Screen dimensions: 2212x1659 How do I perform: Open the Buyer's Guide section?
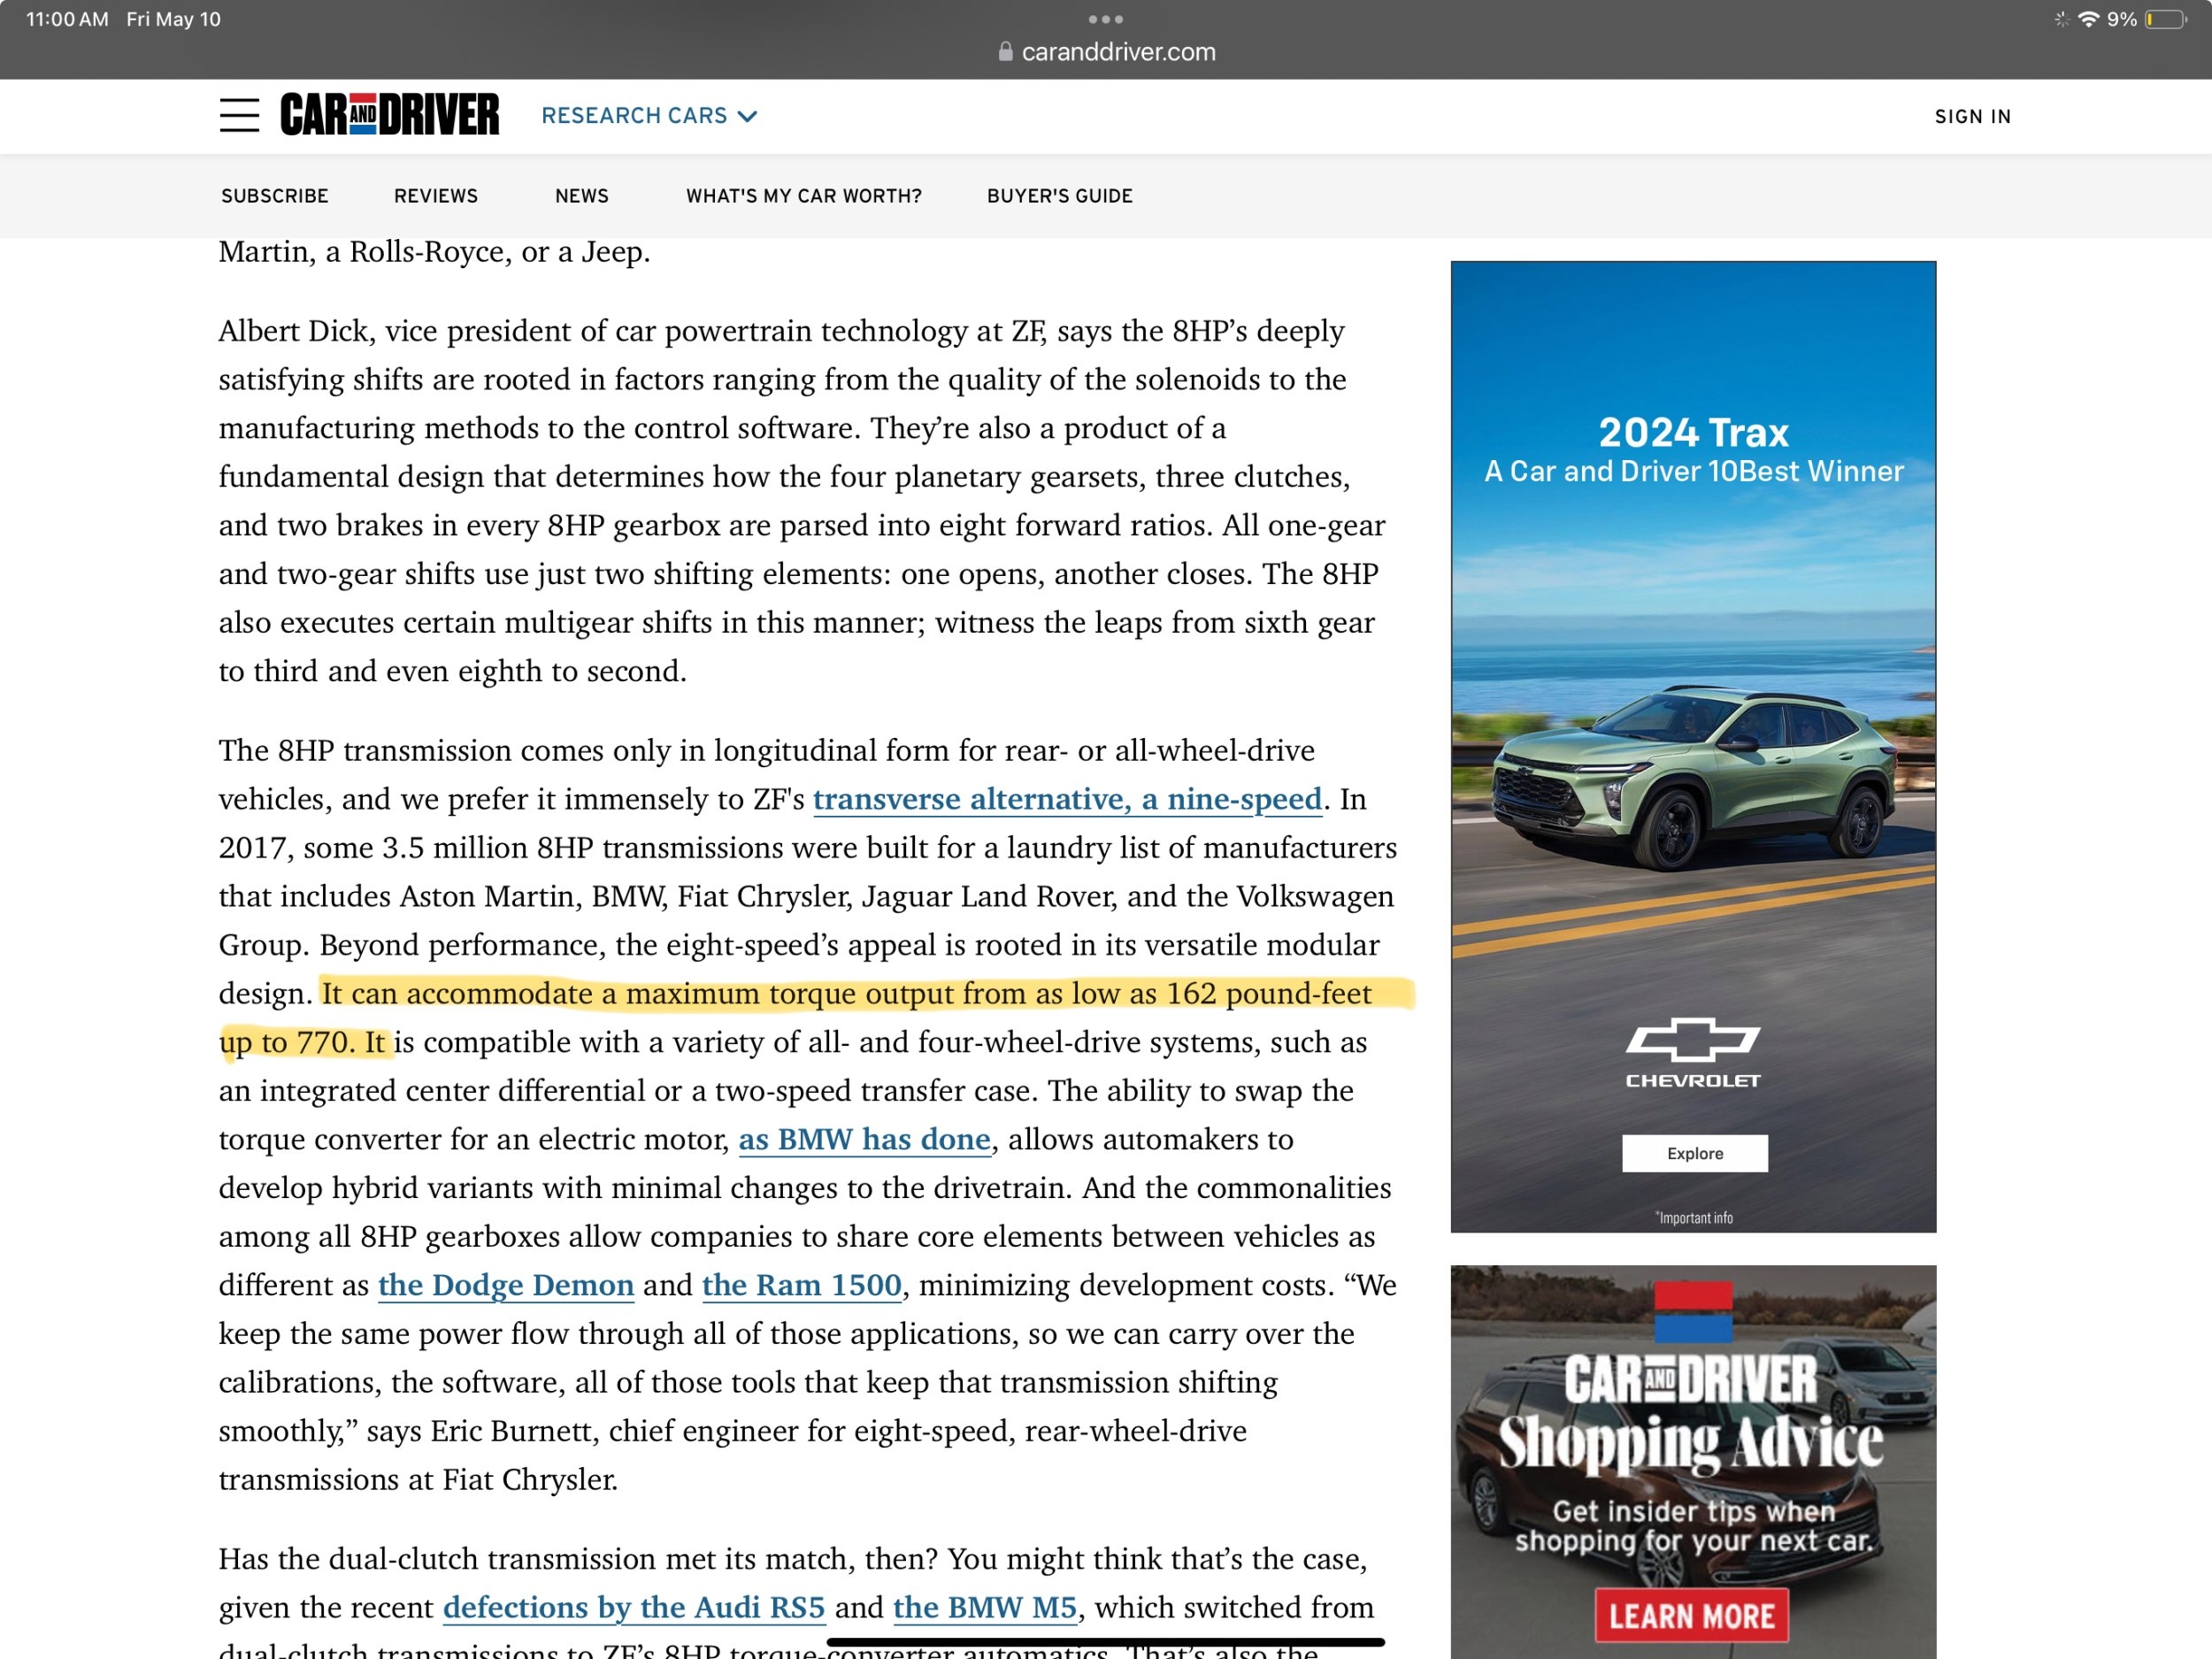tap(1060, 196)
